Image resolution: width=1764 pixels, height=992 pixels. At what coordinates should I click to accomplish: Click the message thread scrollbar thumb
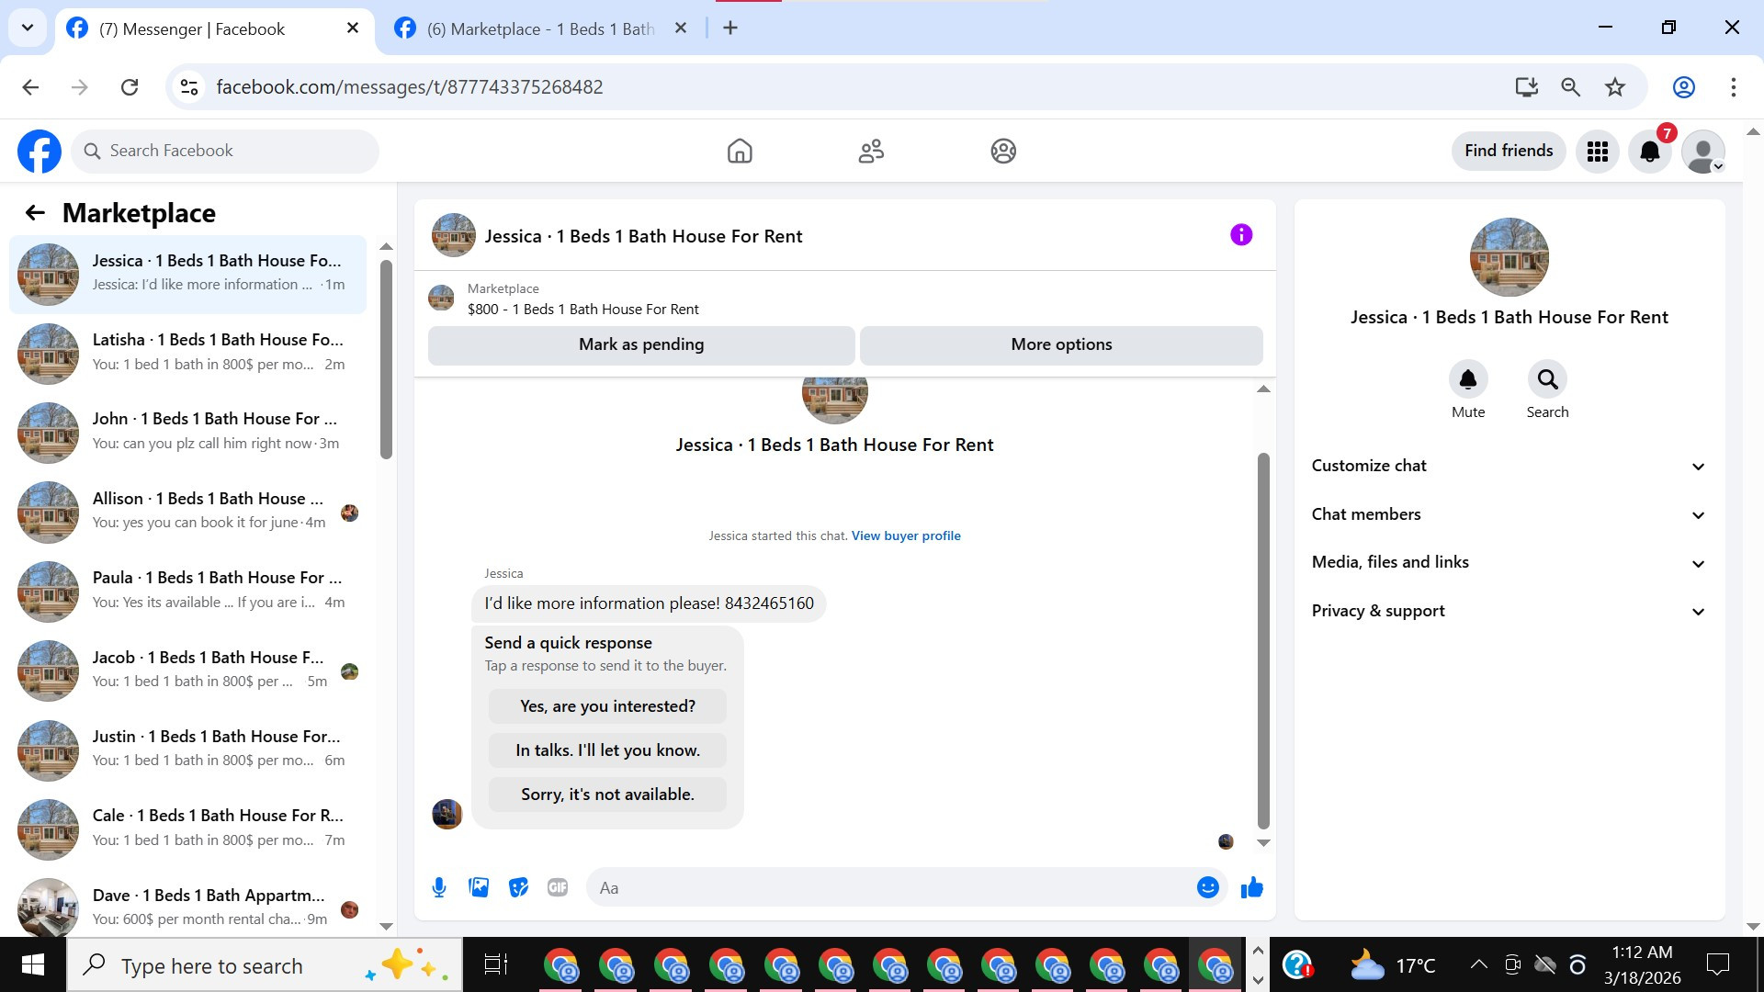click(1263, 640)
